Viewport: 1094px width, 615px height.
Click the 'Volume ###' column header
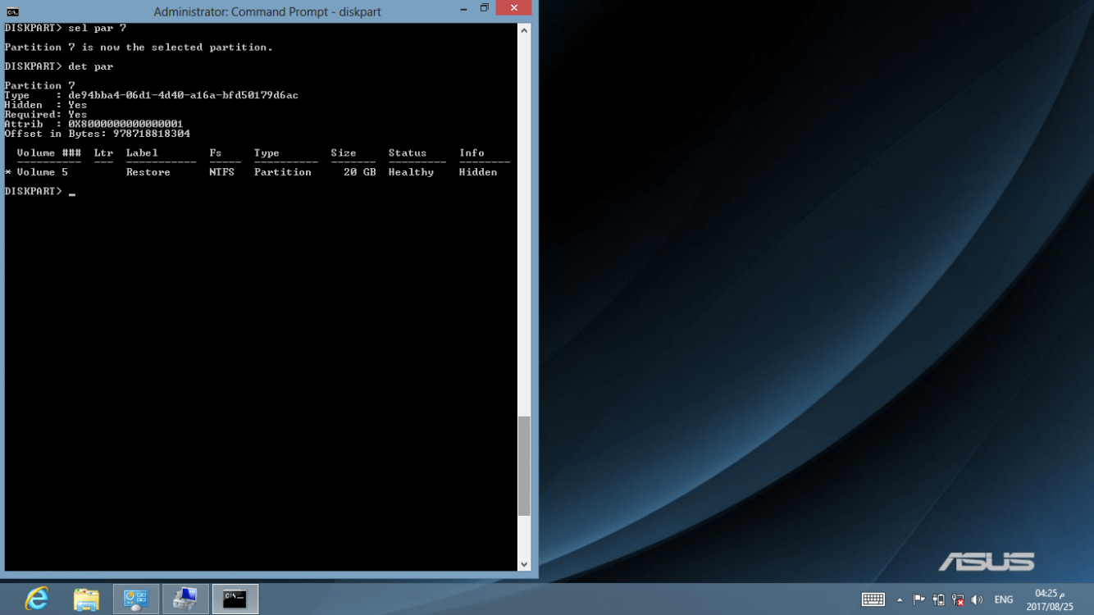tap(49, 153)
